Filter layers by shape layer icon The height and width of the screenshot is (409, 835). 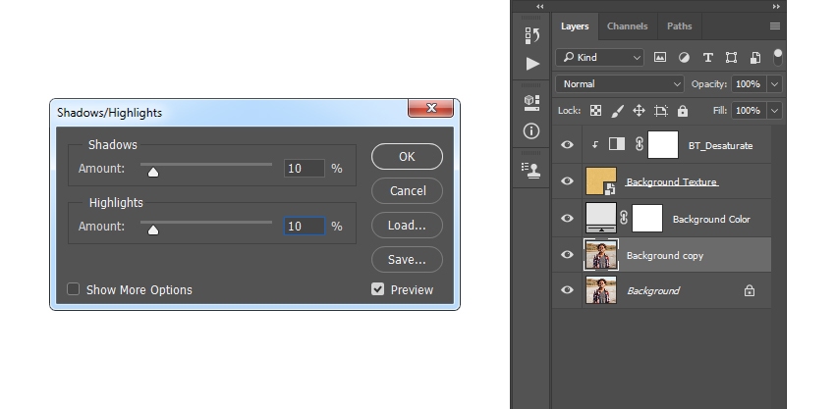pos(731,58)
